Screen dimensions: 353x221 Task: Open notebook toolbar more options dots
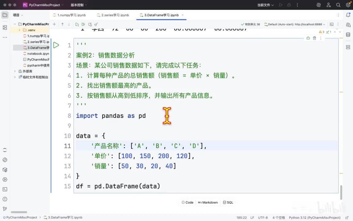[x=338, y=24]
